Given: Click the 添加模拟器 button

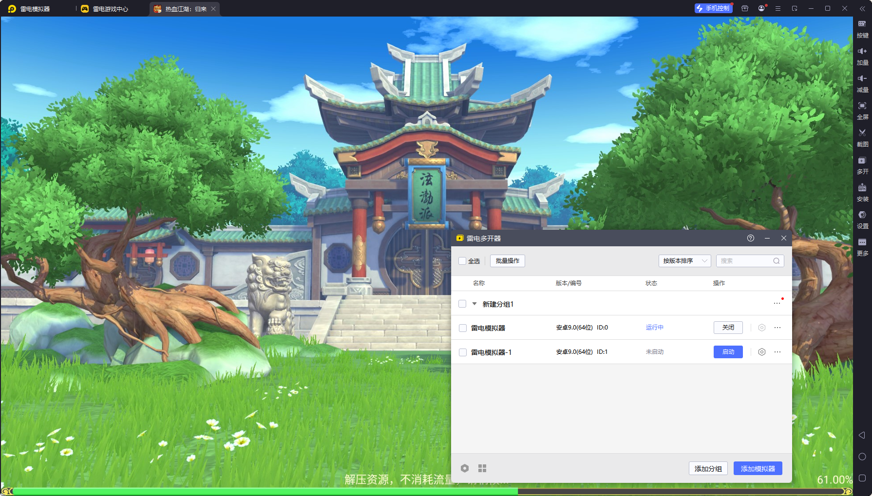Looking at the screenshot, I should (758, 468).
